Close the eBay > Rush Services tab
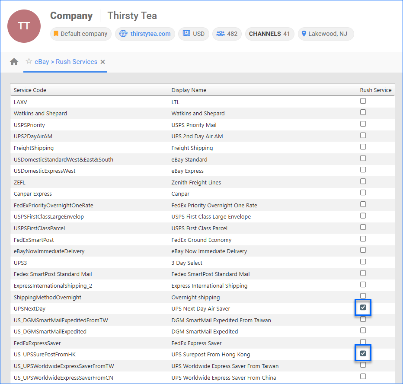Viewport: 403px width, 384px height. click(x=103, y=62)
